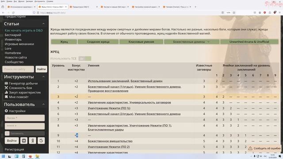Click the extensions icon in browser toolbar

pyautogui.click(x=270, y=13)
